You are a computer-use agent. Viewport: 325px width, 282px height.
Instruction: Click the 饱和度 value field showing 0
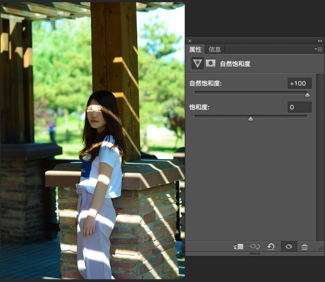[x=300, y=107]
